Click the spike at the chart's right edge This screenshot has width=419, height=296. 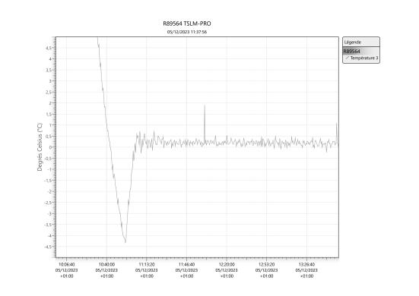(336, 124)
